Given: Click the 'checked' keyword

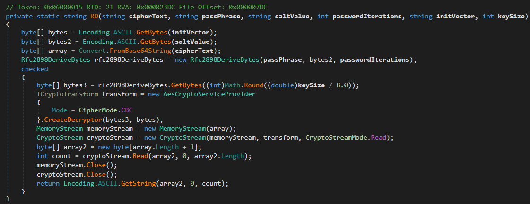Looking at the screenshot, I should tap(35, 69).
